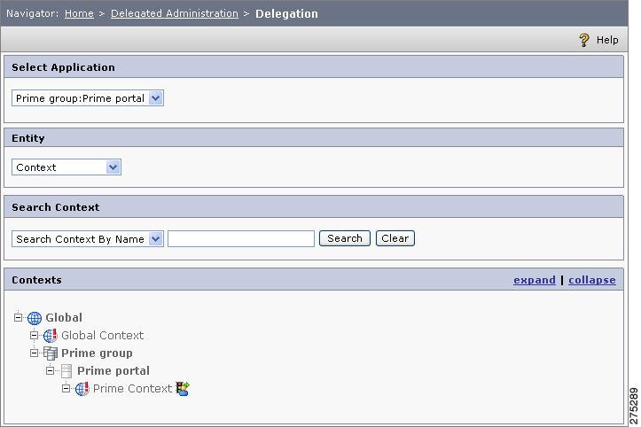Collapse the Global Context node

pyautogui.click(x=35, y=336)
